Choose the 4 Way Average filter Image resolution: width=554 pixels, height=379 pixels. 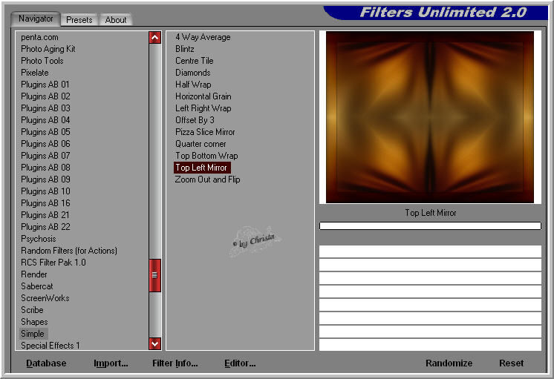pyautogui.click(x=203, y=37)
